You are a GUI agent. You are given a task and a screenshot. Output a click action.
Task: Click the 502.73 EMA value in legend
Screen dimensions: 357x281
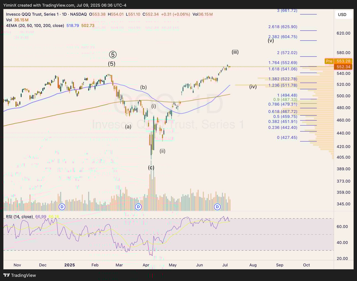tap(88, 25)
